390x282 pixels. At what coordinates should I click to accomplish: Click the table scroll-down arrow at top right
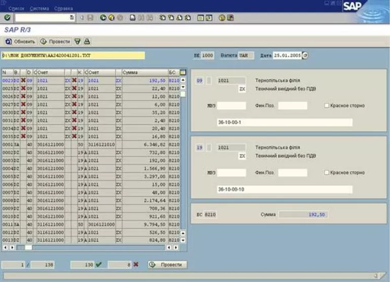point(183,87)
